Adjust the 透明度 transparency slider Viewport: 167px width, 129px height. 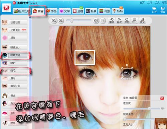(x=149, y=109)
